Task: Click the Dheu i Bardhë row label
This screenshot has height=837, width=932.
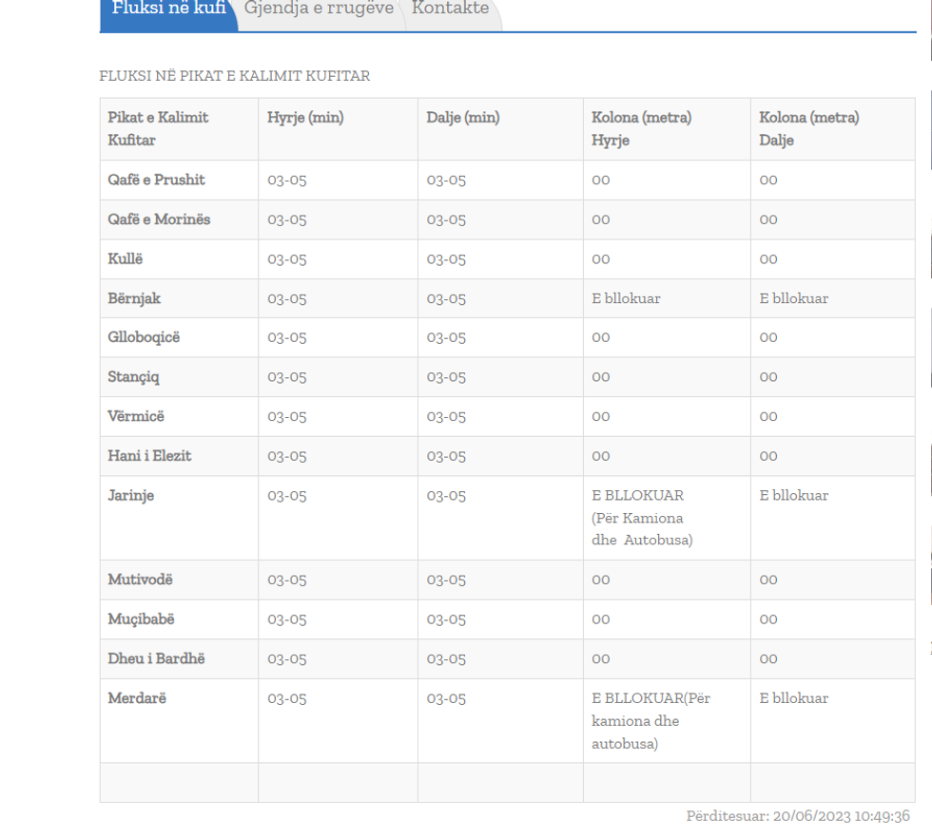Action: 156,658
